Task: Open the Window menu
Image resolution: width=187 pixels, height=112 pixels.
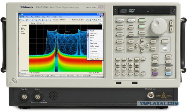Action: 55,17
